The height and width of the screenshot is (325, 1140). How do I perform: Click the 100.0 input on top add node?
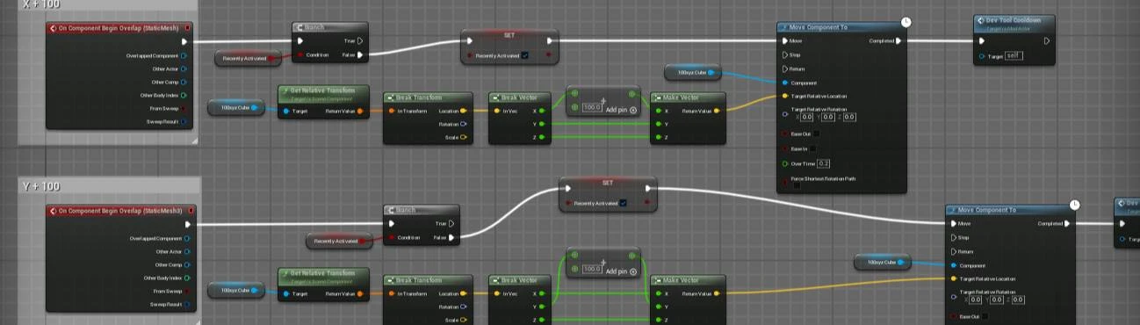592,107
